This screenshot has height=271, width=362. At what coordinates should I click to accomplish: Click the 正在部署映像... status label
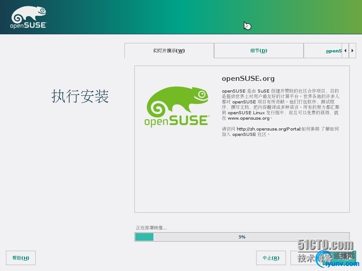[x=151, y=228]
